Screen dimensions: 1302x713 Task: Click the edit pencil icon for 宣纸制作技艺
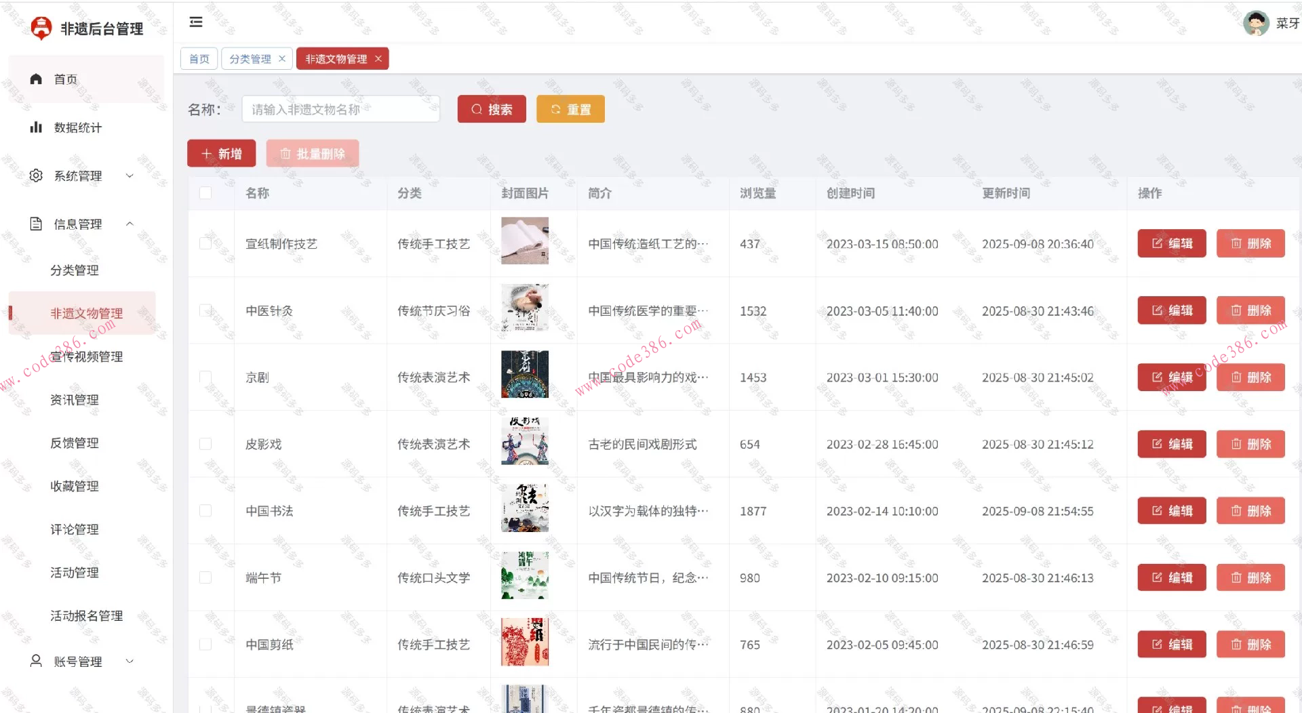(1157, 243)
